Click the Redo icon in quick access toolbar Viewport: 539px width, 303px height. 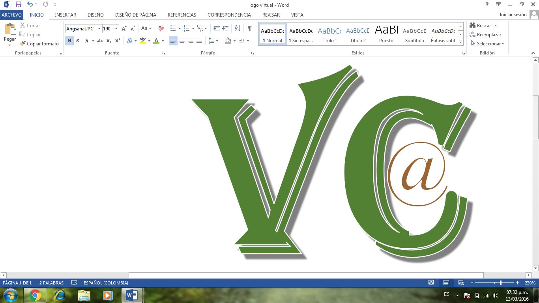point(45,5)
